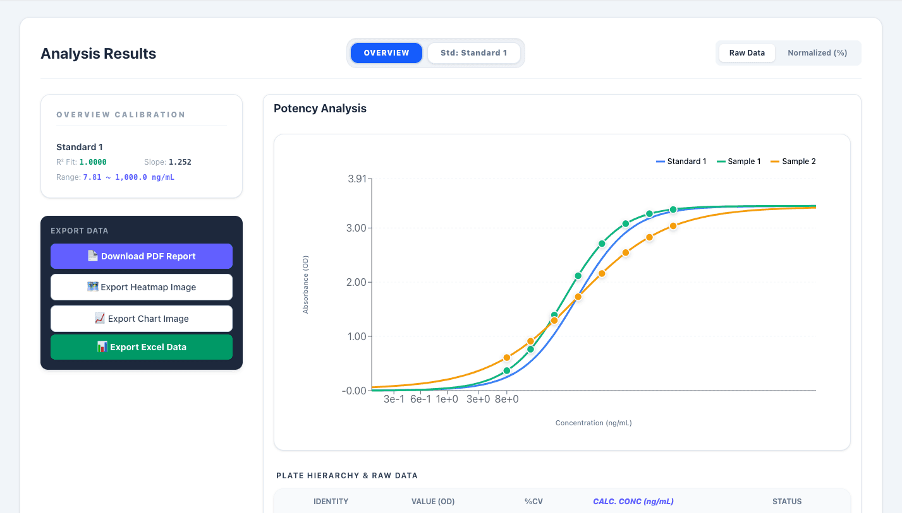
Task: Click Export Heatmap Image button
Action: pyautogui.click(x=142, y=287)
